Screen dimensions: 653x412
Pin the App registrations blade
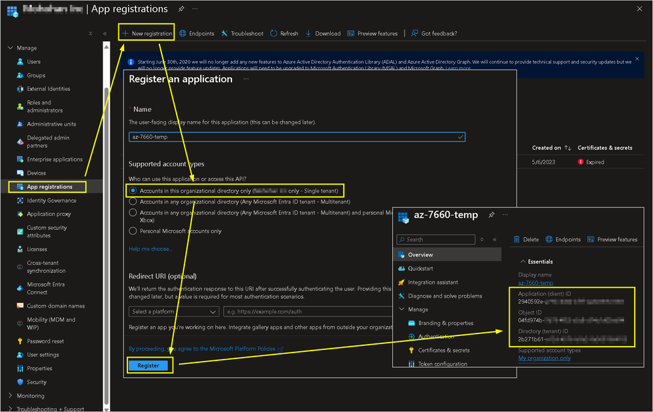[x=181, y=9]
